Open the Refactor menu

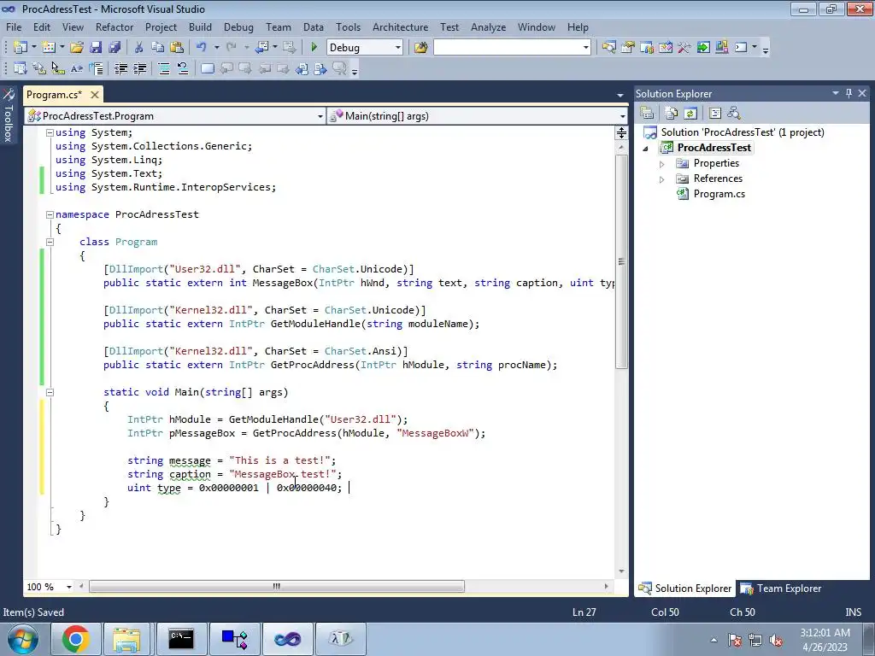point(114,26)
